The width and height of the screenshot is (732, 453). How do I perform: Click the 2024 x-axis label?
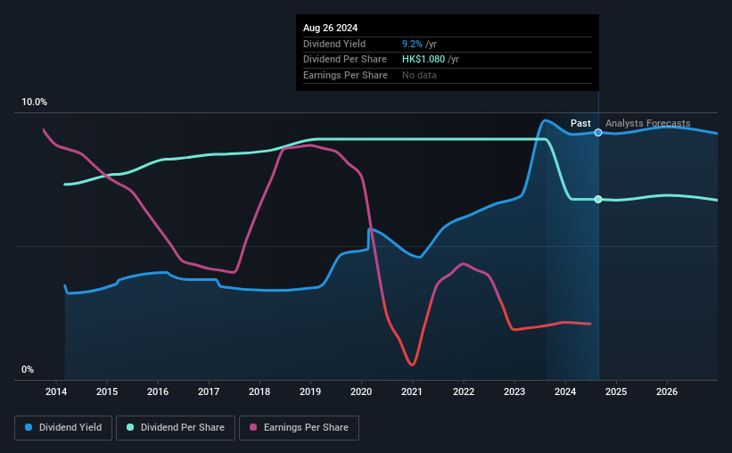[565, 391]
